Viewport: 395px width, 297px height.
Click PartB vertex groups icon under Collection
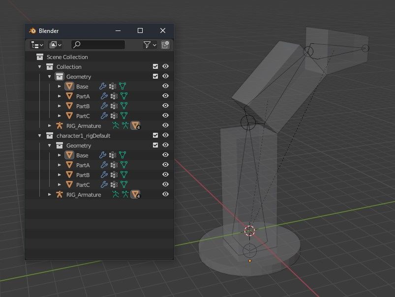pyautogui.click(x=114, y=106)
